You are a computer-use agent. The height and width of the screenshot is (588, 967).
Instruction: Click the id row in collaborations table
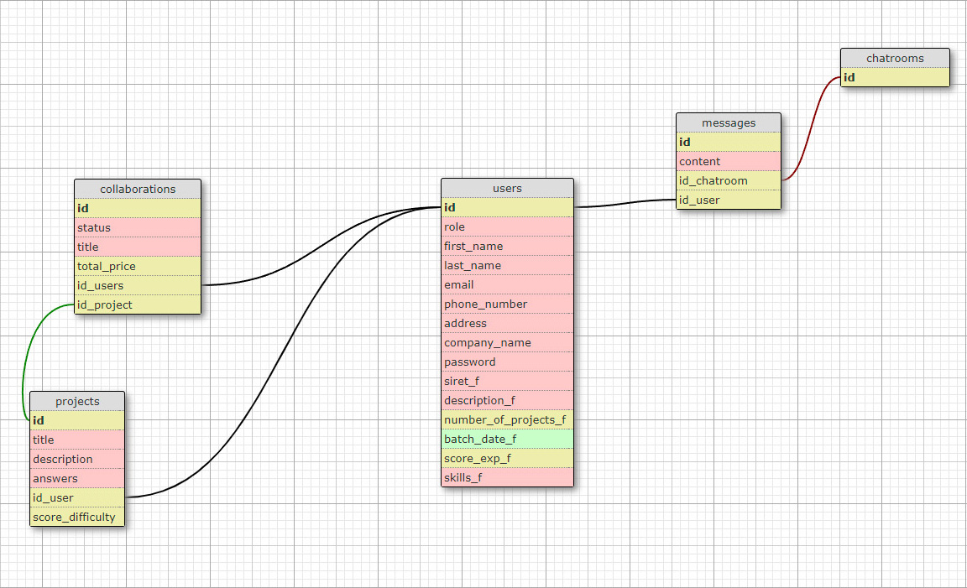(x=138, y=208)
